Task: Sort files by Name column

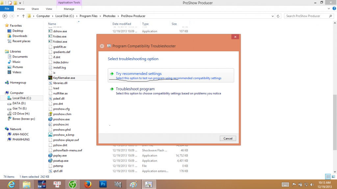Action: tap(52, 24)
